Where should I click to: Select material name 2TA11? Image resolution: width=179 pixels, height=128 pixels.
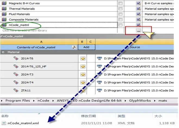(x=26, y=90)
